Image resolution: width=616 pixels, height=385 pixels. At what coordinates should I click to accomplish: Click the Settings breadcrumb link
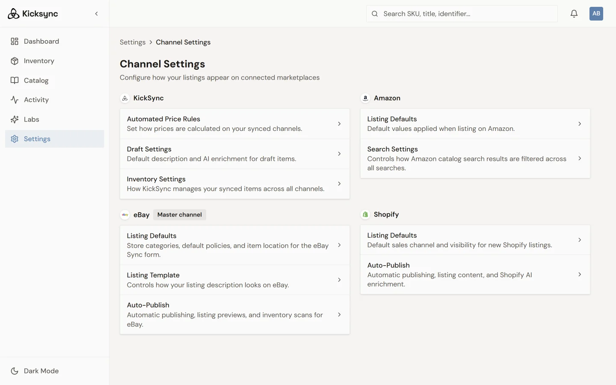click(133, 42)
